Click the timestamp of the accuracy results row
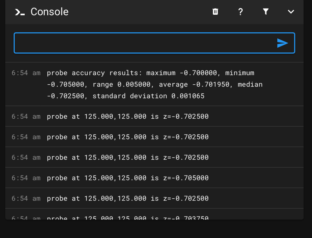 pyautogui.click(x=26, y=73)
